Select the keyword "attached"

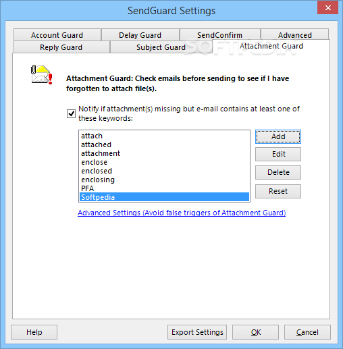point(164,144)
